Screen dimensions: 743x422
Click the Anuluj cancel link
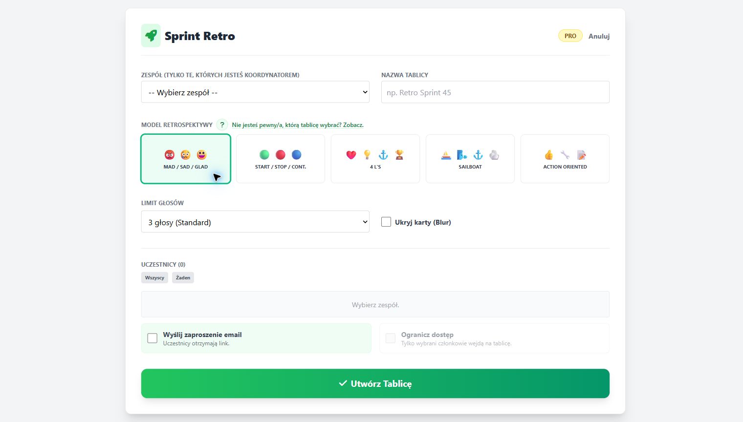point(599,36)
